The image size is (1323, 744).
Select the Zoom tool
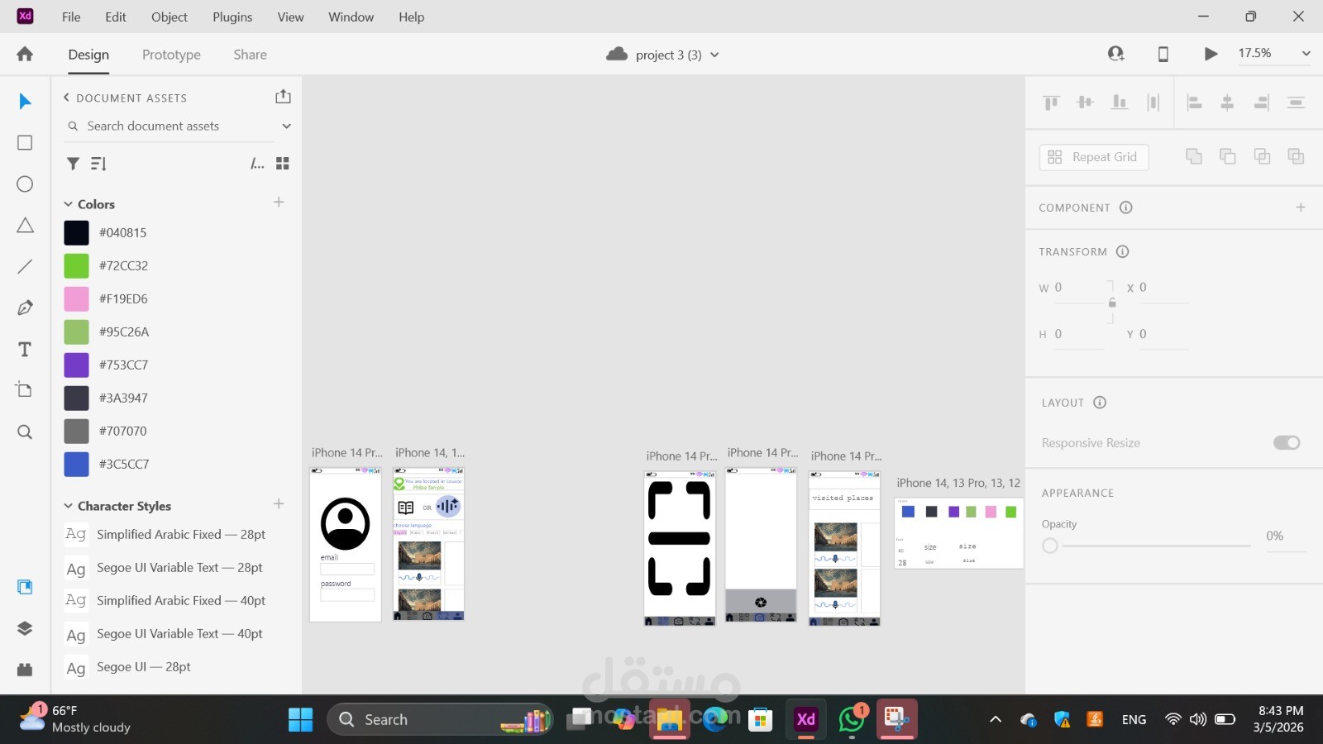(x=25, y=432)
